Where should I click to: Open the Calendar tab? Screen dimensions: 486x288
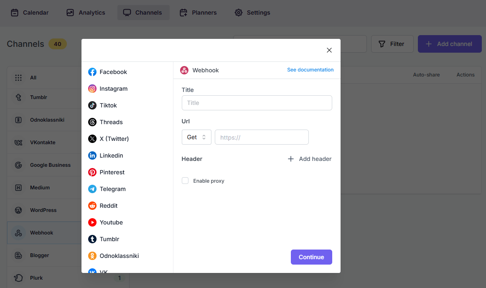(x=30, y=13)
